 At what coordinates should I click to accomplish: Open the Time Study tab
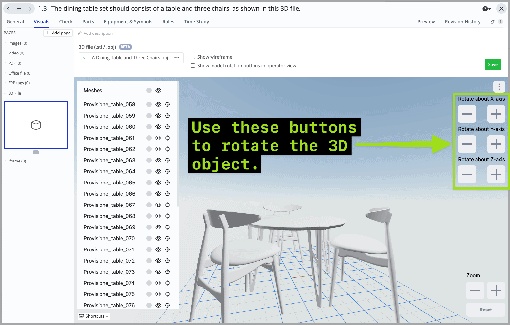click(196, 21)
